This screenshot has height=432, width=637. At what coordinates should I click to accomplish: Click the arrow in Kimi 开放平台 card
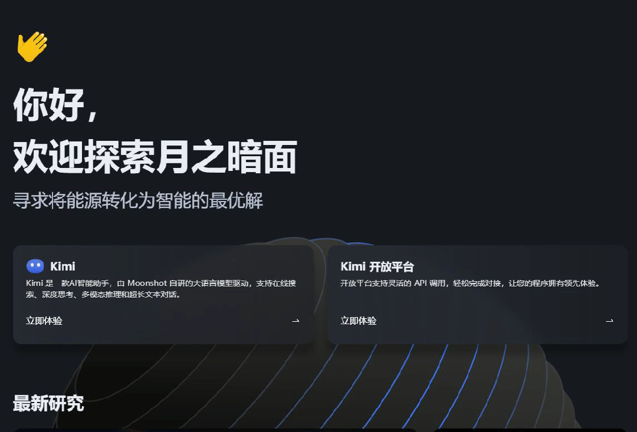click(x=609, y=321)
